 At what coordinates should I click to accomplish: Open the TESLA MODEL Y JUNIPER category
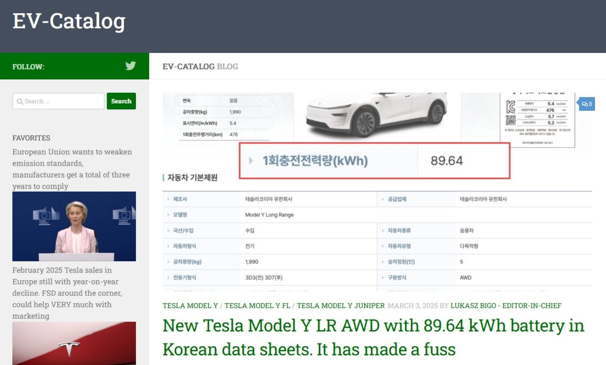pos(340,306)
